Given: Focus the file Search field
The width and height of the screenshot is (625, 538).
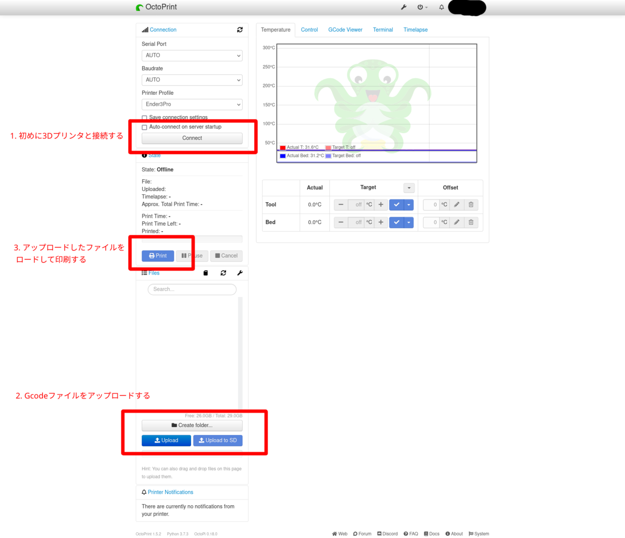Looking at the screenshot, I should tap(192, 289).
